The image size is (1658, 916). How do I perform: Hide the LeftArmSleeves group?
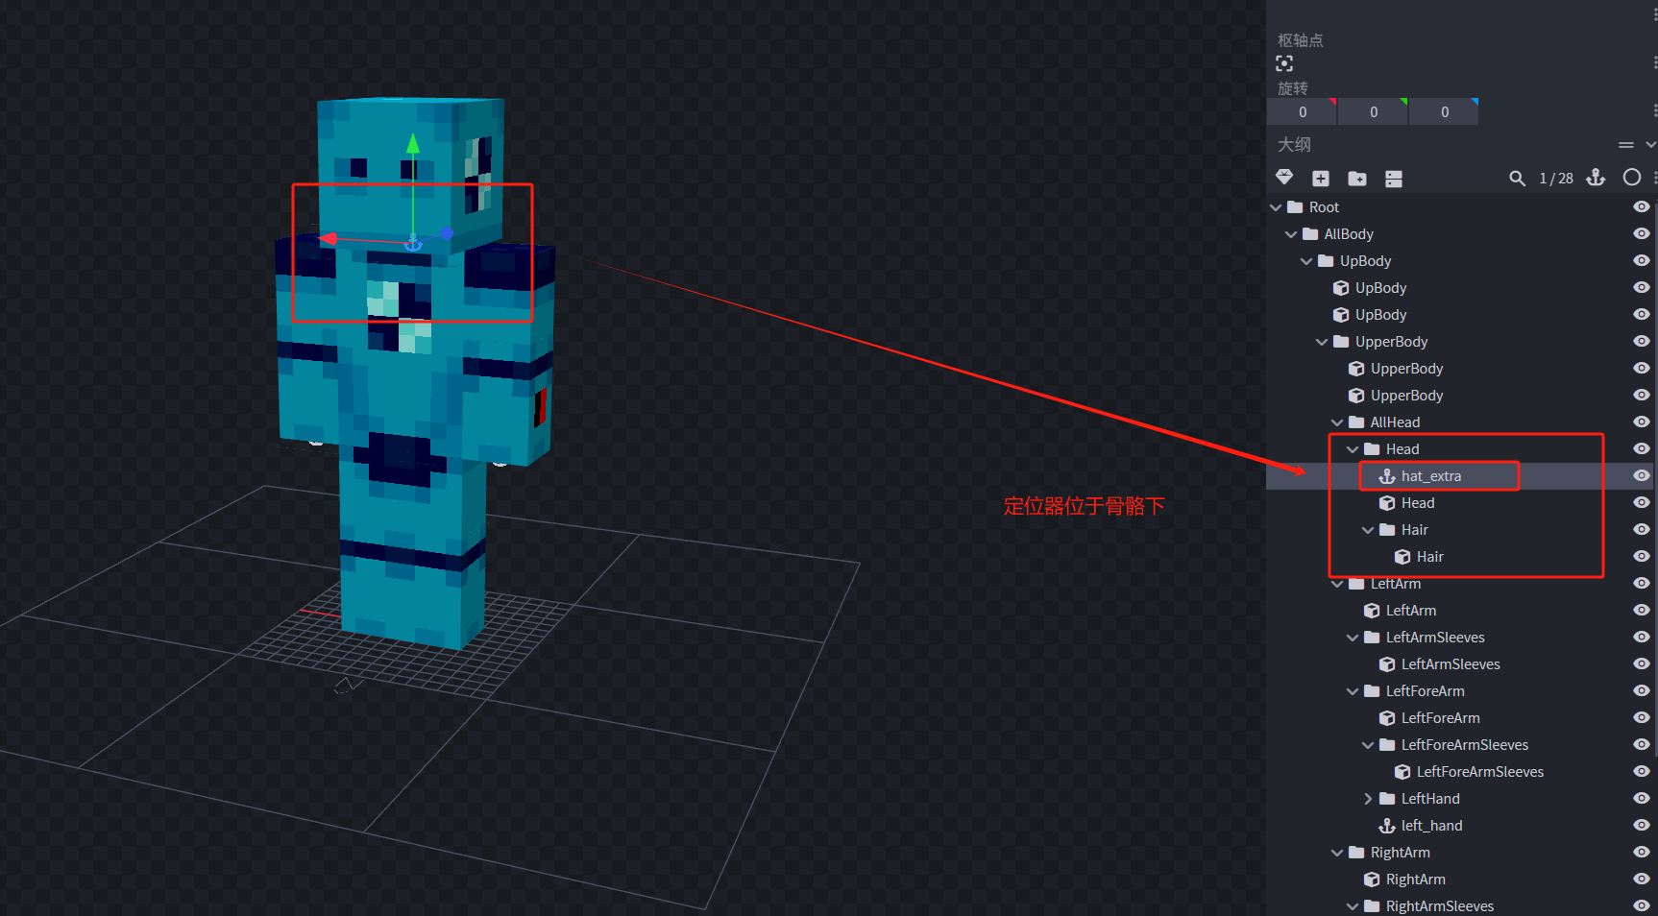point(1641,638)
